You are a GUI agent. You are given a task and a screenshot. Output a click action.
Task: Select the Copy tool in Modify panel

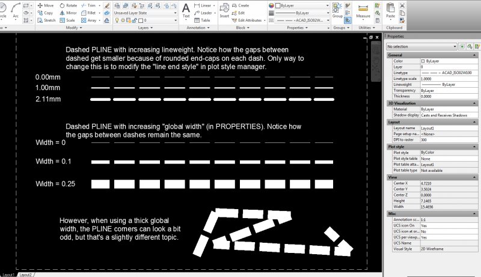[45, 13]
